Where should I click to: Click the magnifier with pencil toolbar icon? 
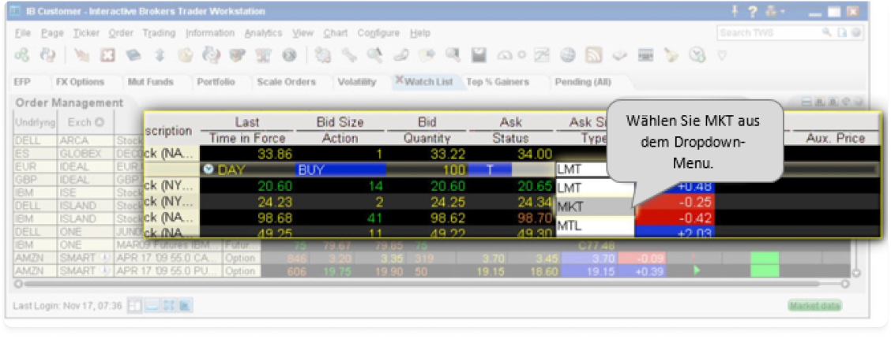click(x=374, y=55)
